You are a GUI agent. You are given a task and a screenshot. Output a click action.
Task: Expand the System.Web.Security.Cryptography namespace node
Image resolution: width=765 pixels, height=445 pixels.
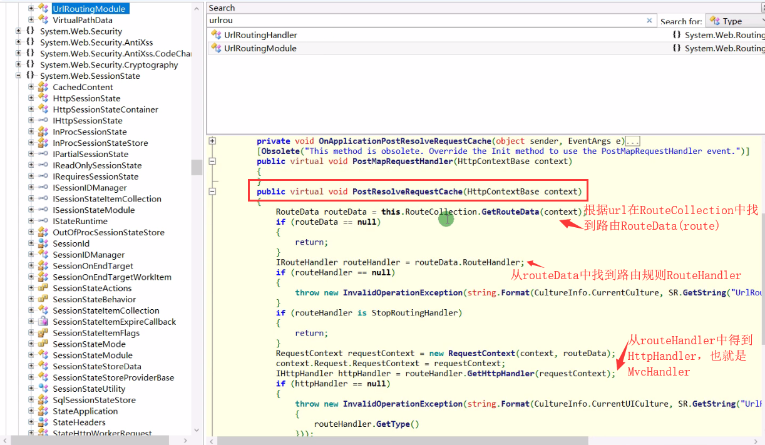click(19, 64)
